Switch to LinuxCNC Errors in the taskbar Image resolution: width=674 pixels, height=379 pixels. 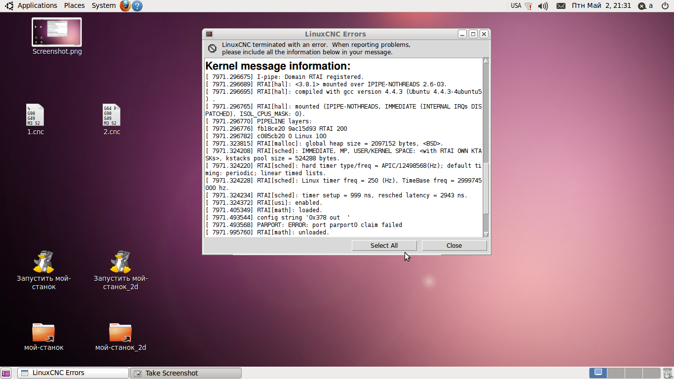[73, 373]
